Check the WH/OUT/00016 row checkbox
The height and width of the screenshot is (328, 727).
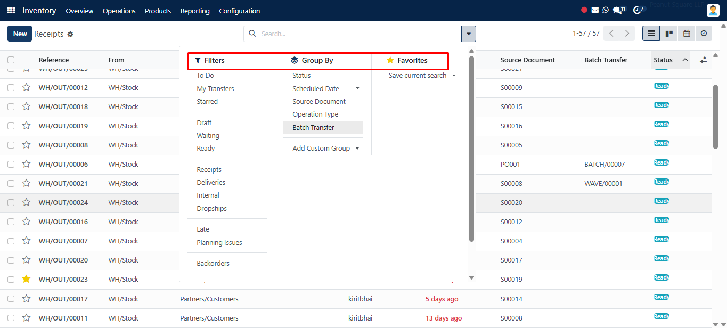tap(11, 222)
